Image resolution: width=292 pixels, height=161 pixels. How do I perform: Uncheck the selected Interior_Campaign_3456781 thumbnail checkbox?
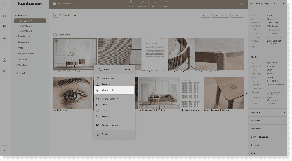[56, 41]
